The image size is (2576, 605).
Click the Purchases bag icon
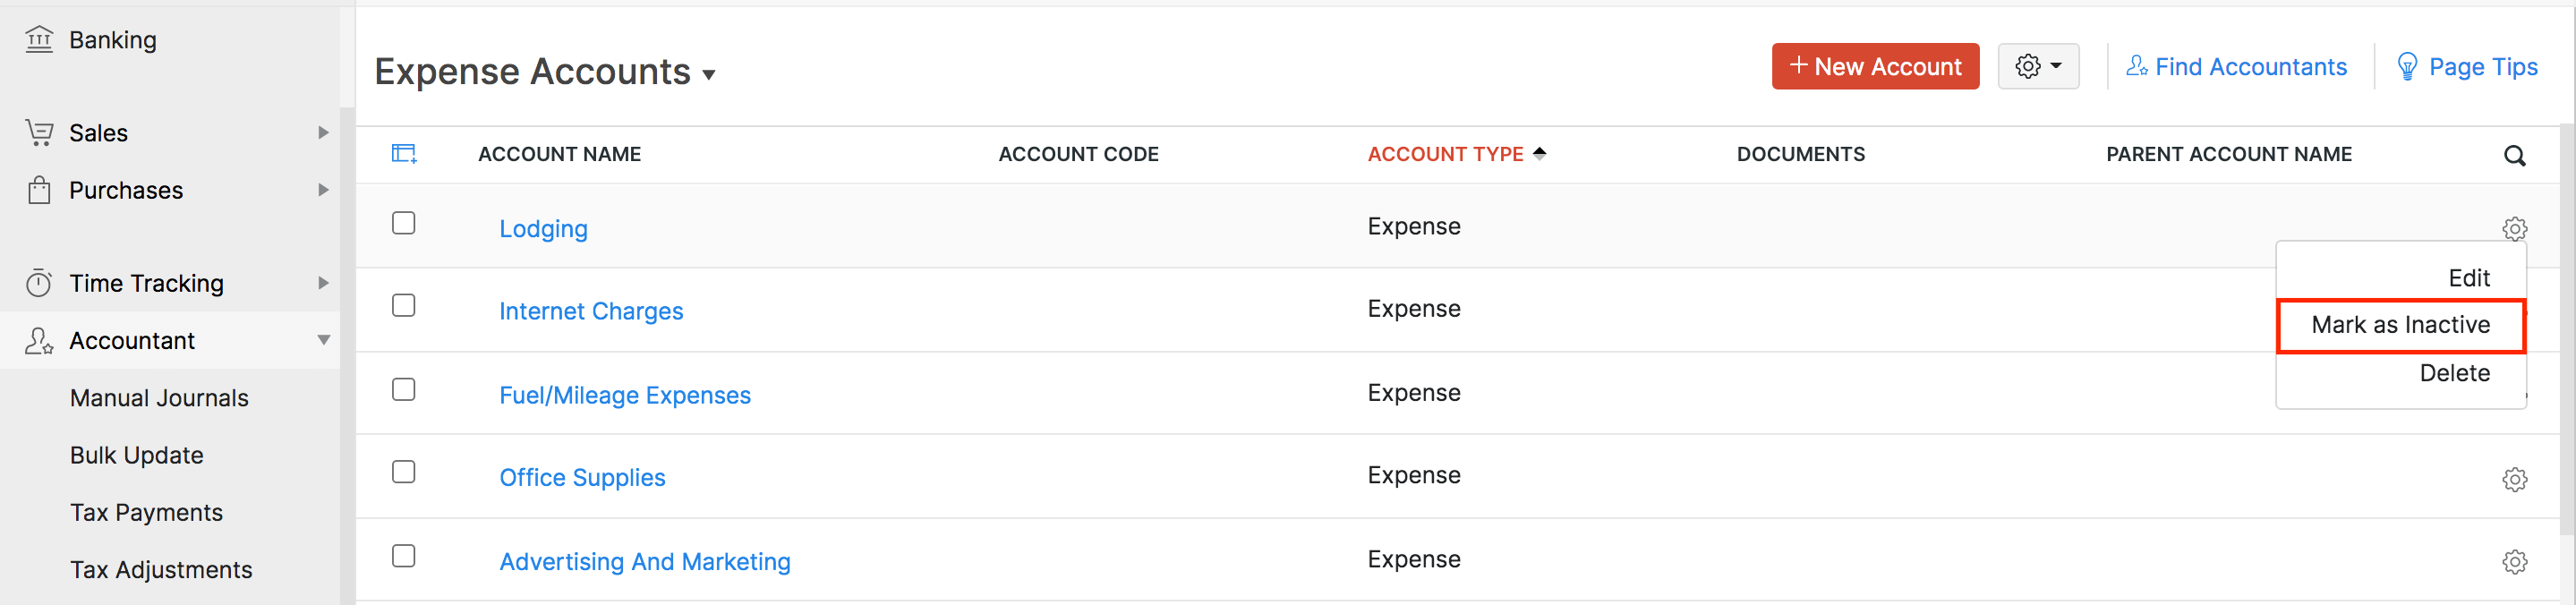(x=39, y=190)
